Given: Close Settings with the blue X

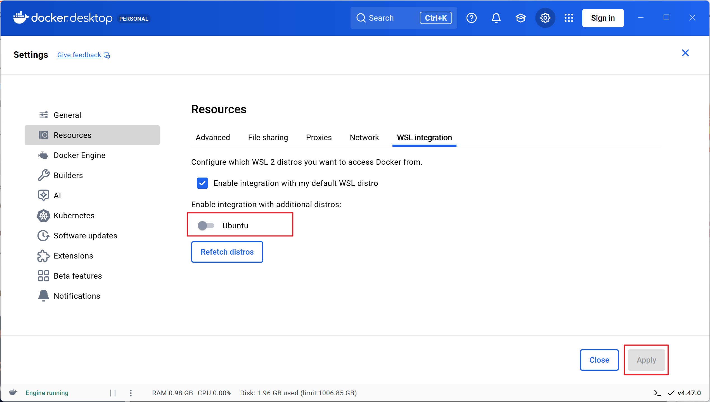Looking at the screenshot, I should (x=685, y=53).
